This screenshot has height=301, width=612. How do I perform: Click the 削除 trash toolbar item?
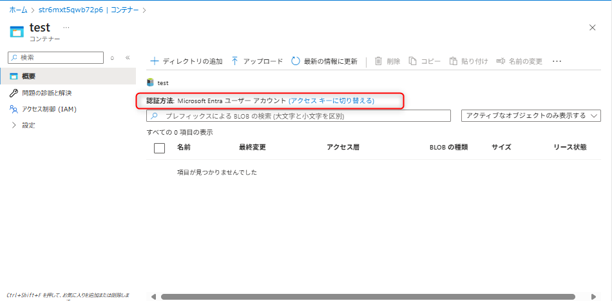387,61
